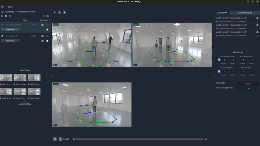Image resolution: width=260 pixels, height=146 pixels.
Task: Uncheck the Y-pose Start time checkbox
Action: point(219,71)
